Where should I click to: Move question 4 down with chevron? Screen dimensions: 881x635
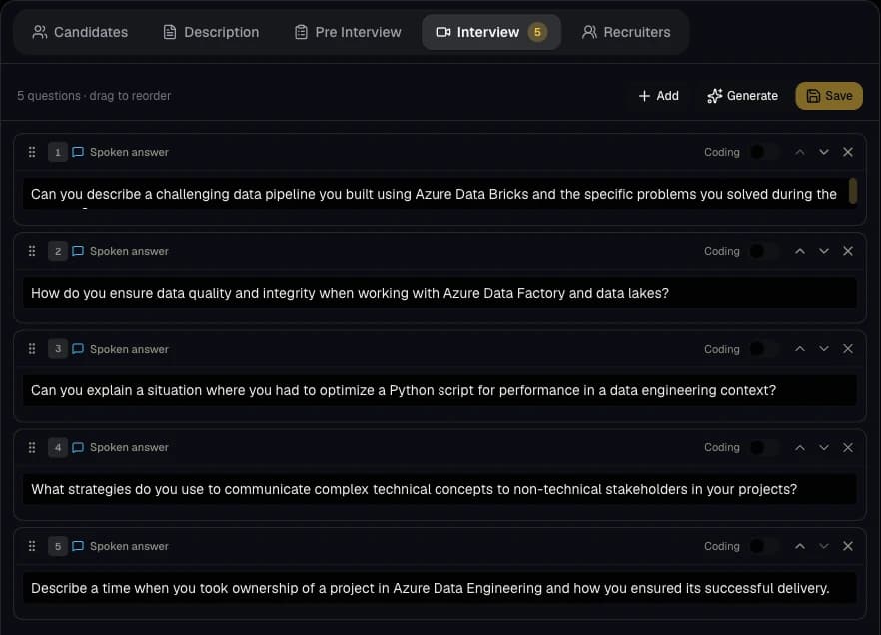[824, 447]
